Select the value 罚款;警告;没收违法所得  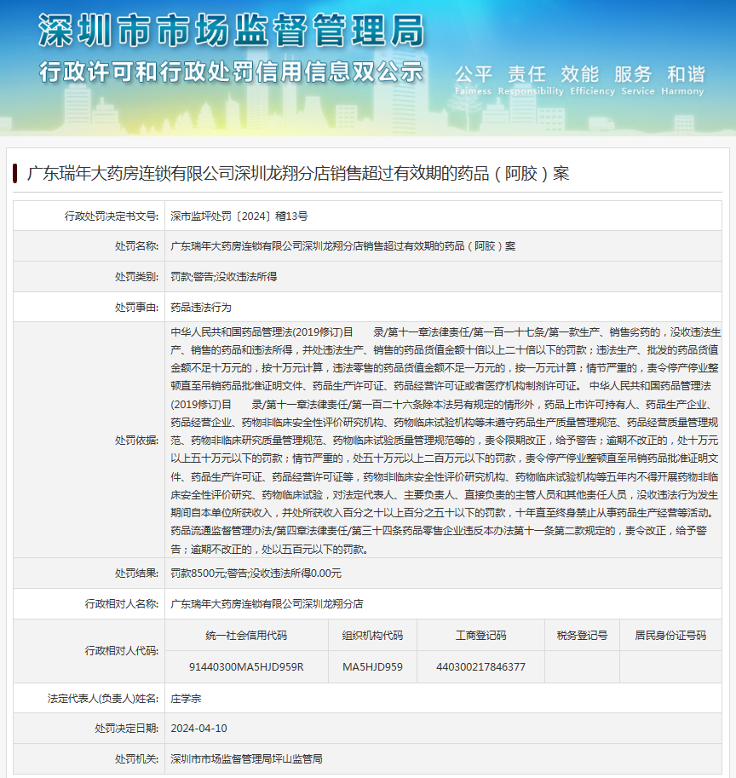click(x=224, y=276)
